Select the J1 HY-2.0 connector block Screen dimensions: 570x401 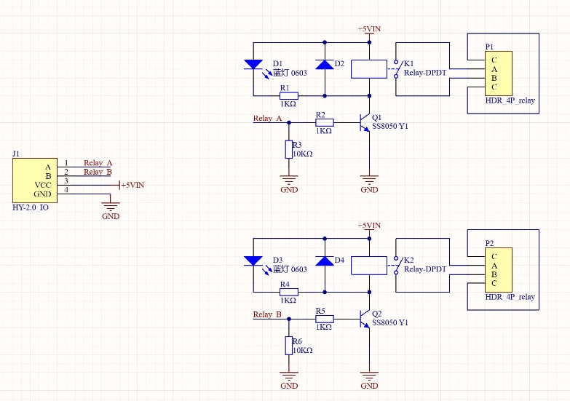(33, 180)
